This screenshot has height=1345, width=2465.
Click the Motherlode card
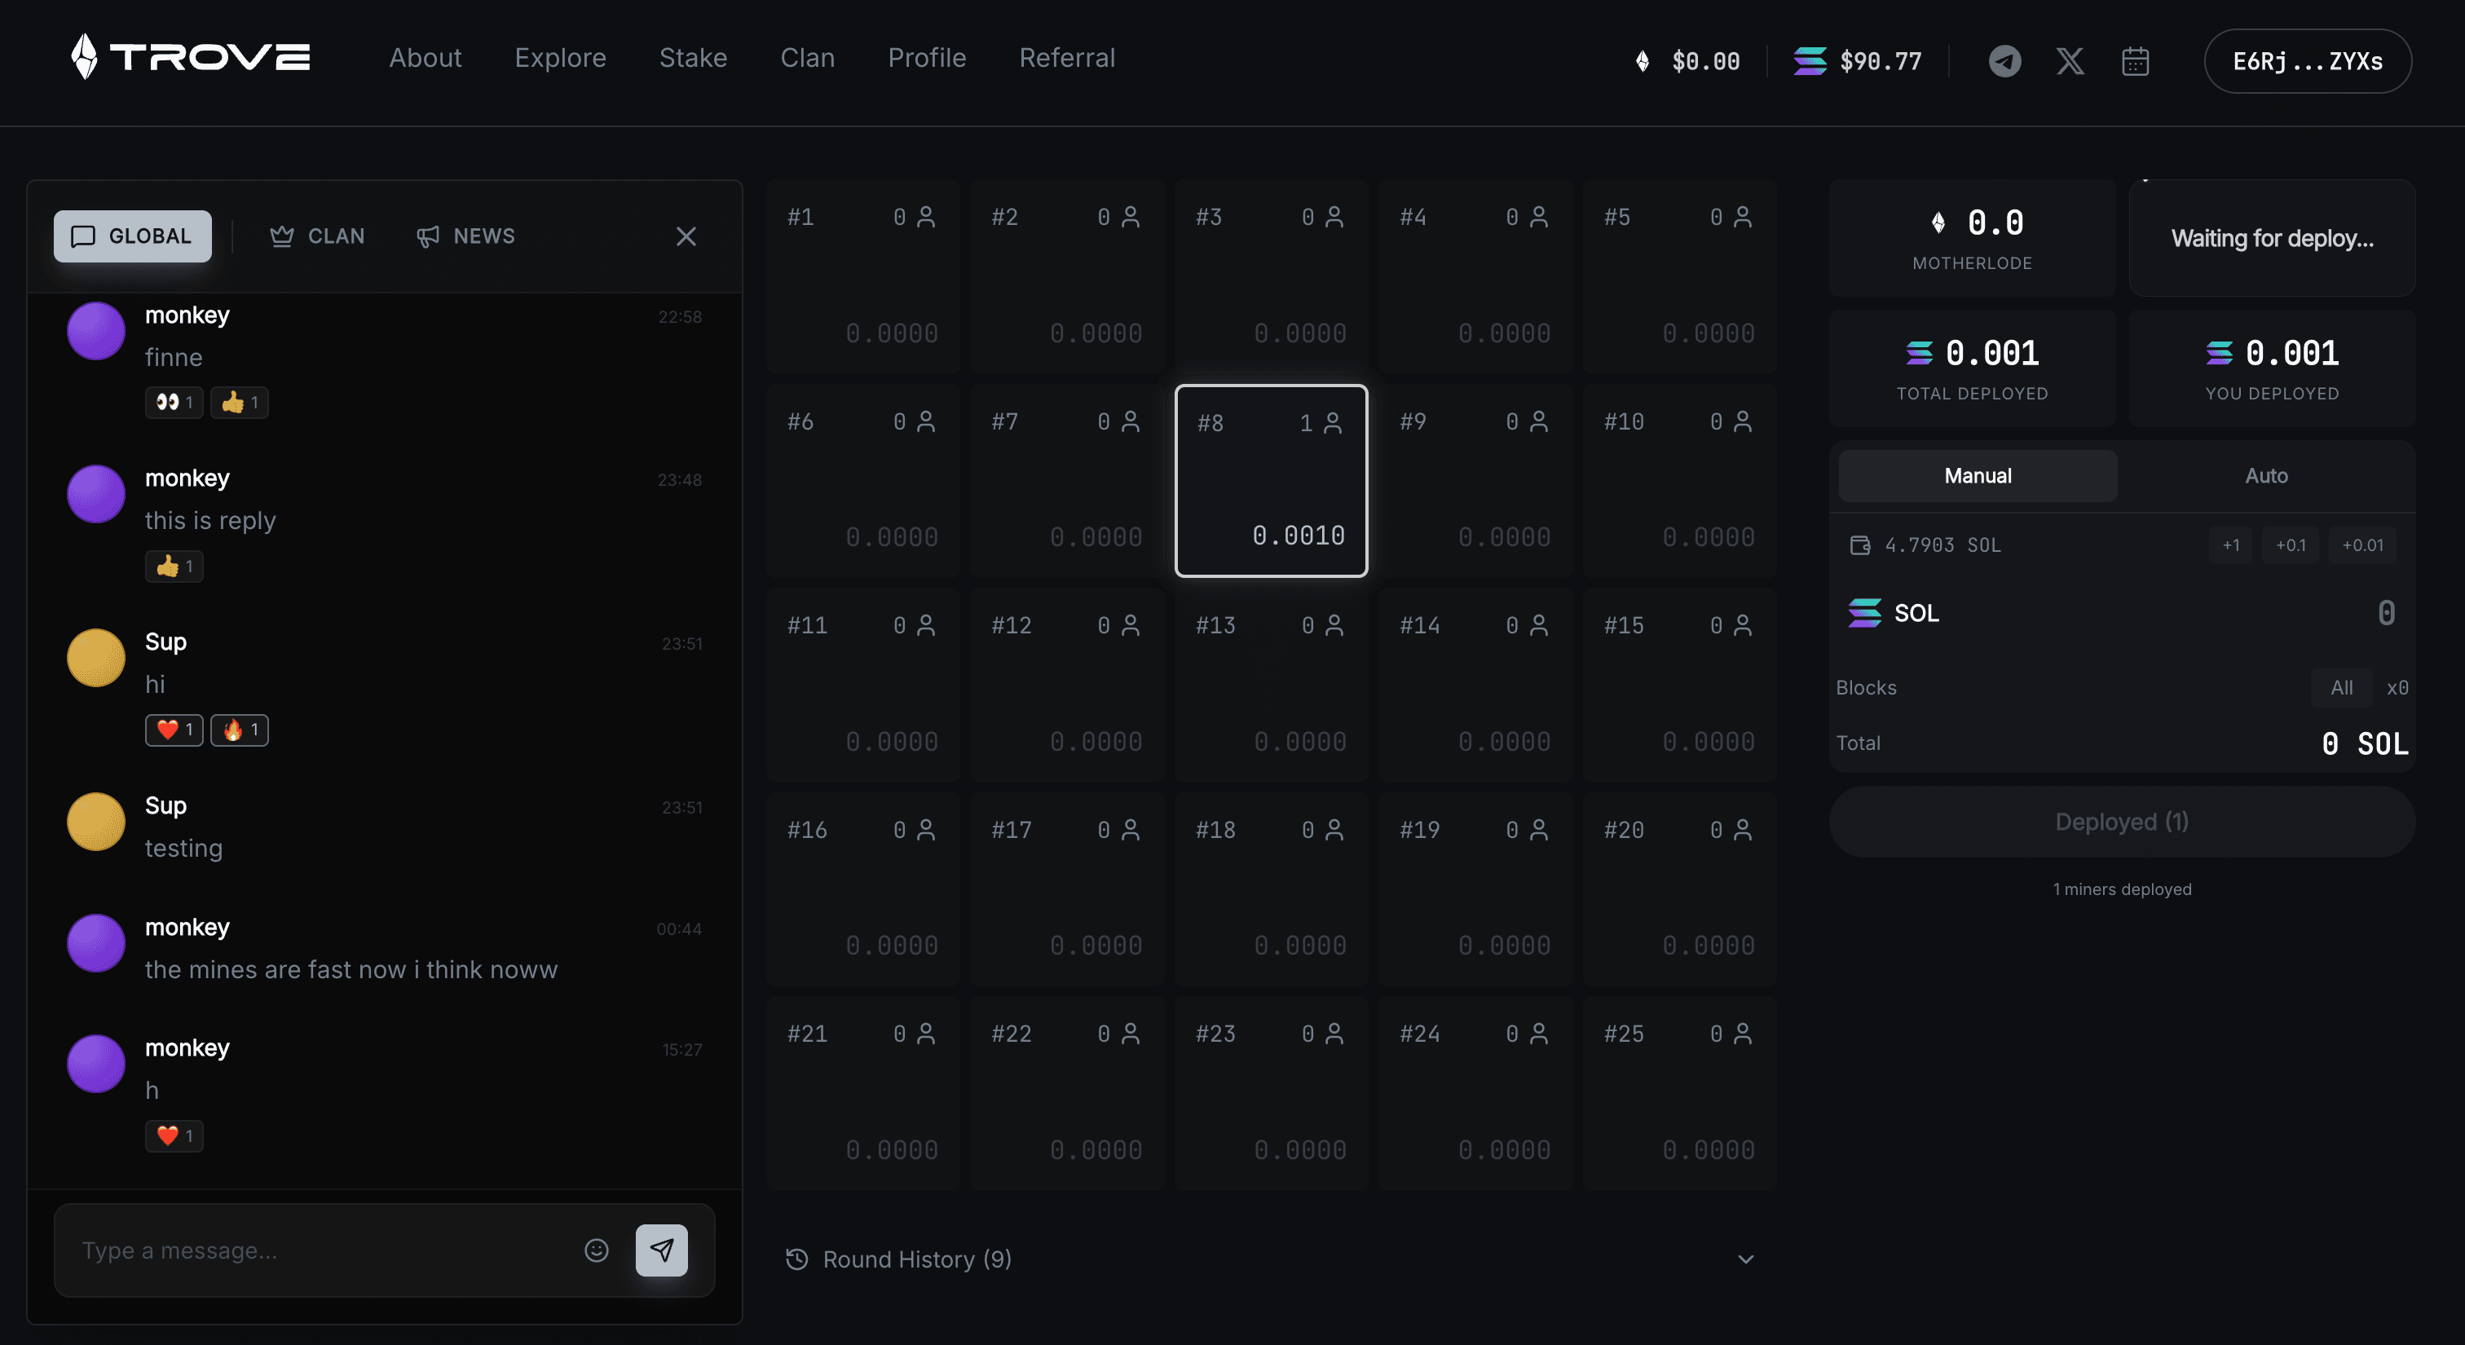coord(1972,238)
